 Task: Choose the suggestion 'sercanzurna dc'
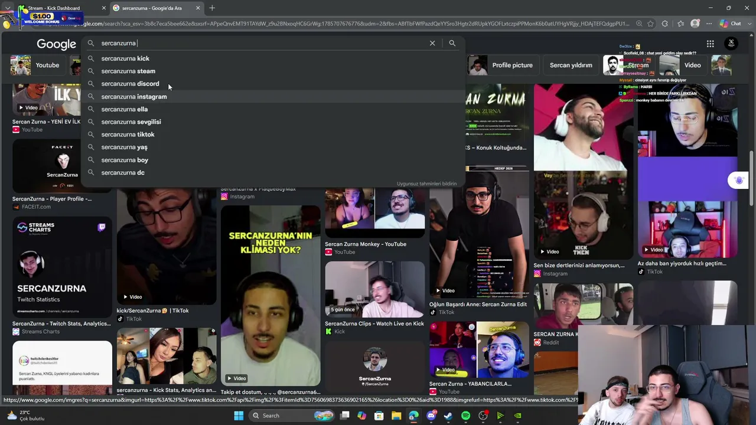coord(273,172)
